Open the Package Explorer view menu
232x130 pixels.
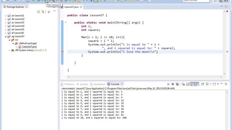pos(54,11)
